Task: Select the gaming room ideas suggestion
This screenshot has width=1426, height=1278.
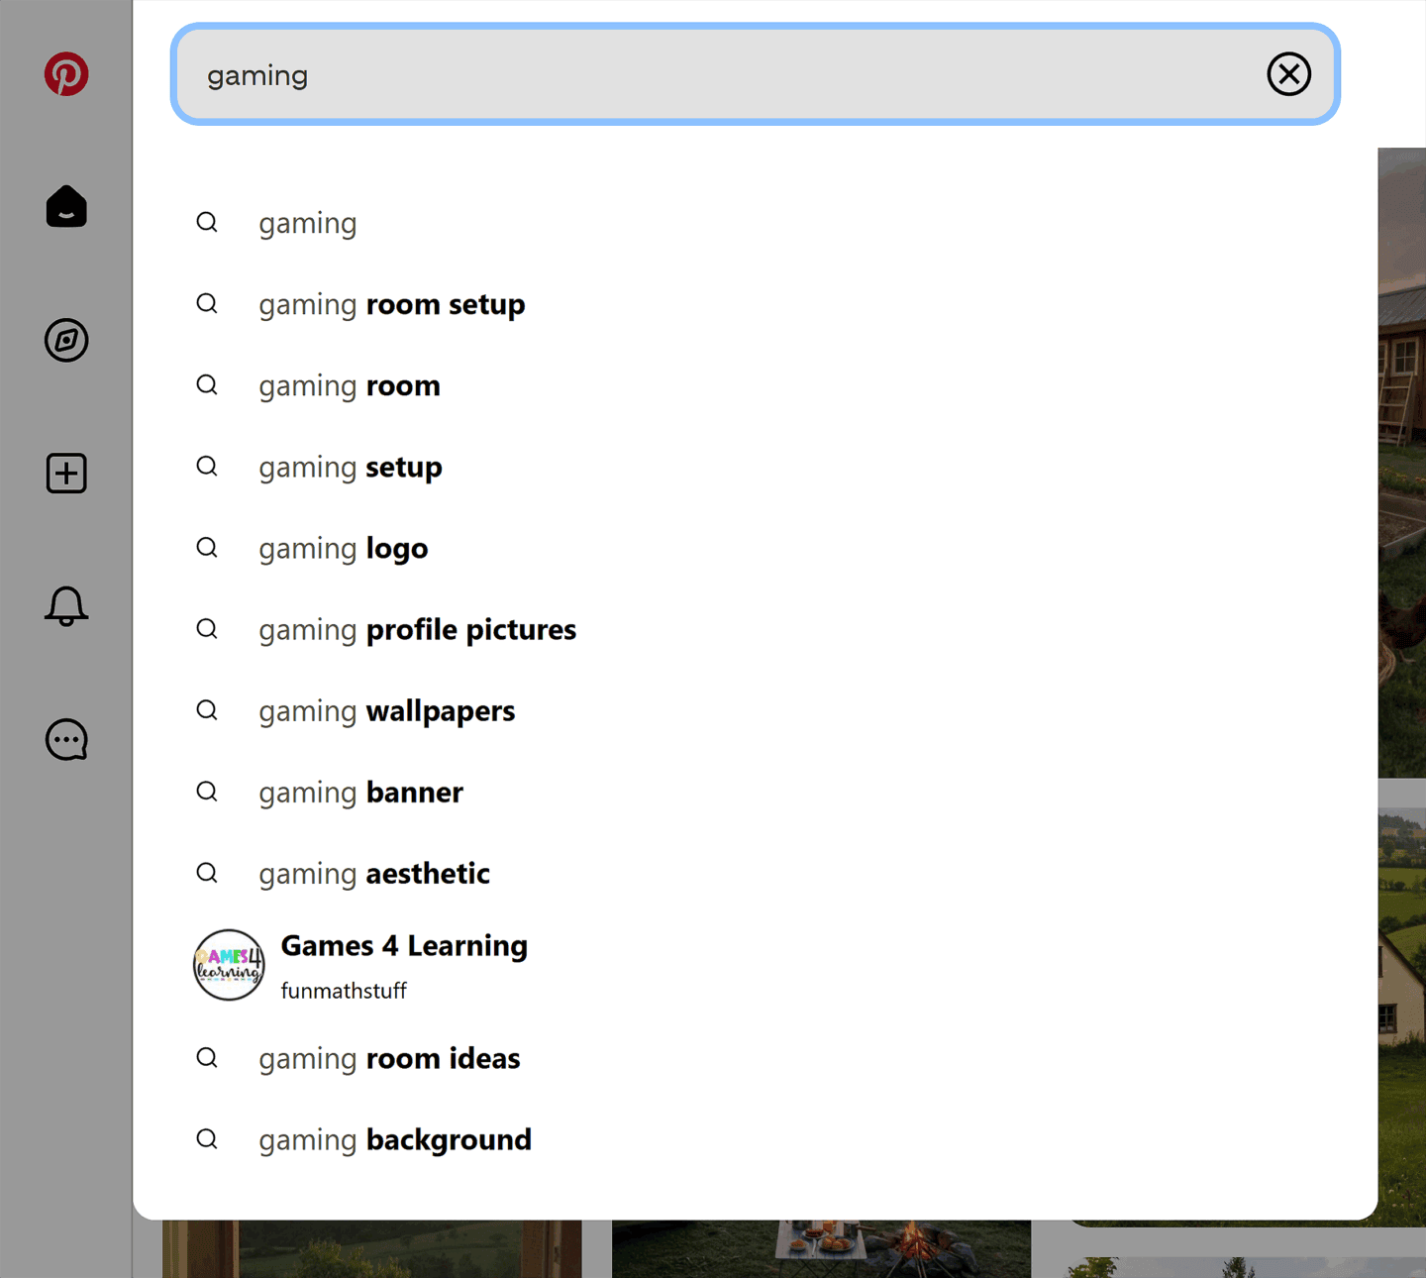Action: pos(389,1058)
